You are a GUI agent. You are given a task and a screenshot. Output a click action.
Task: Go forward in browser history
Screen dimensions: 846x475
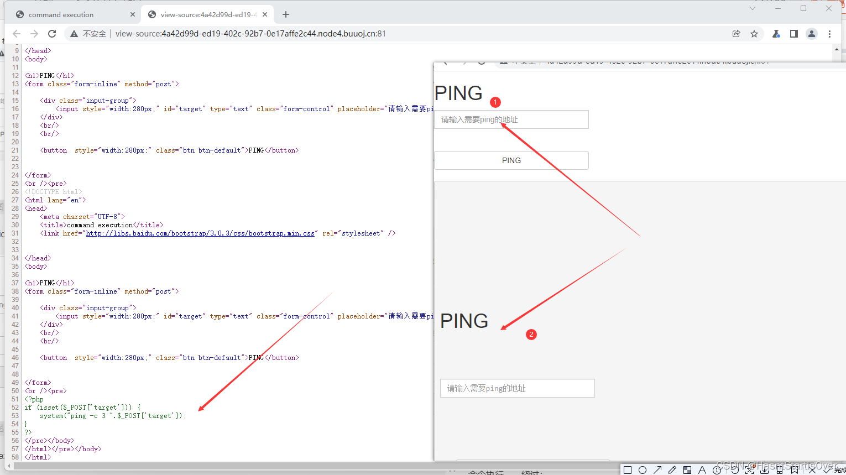(34, 34)
